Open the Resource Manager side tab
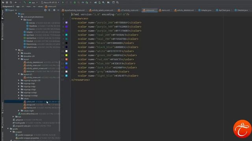The height and width of the screenshot is (141, 252). coord(2,31)
